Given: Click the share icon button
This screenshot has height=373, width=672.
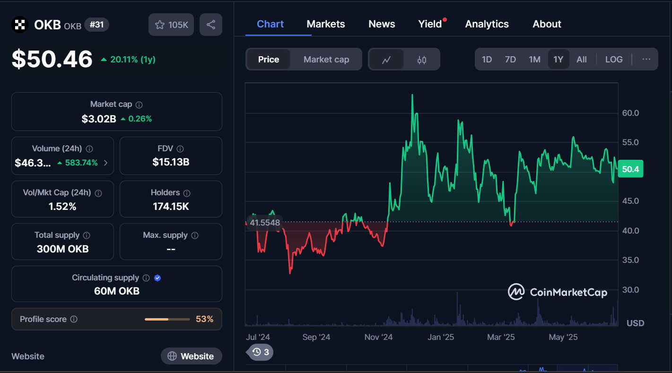Looking at the screenshot, I should (211, 25).
